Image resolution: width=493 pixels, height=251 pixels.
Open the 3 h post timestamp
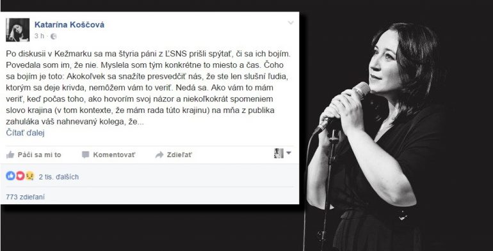click(x=39, y=36)
